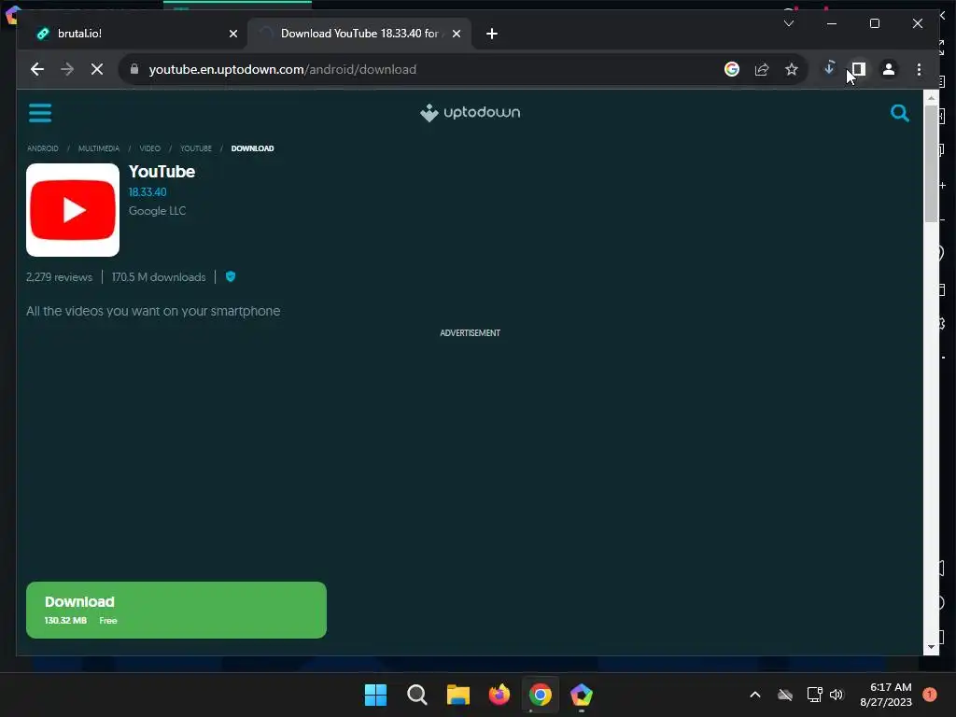This screenshot has height=717, width=956.
Task: Click the blue verified shield badge
Action: coord(231,276)
